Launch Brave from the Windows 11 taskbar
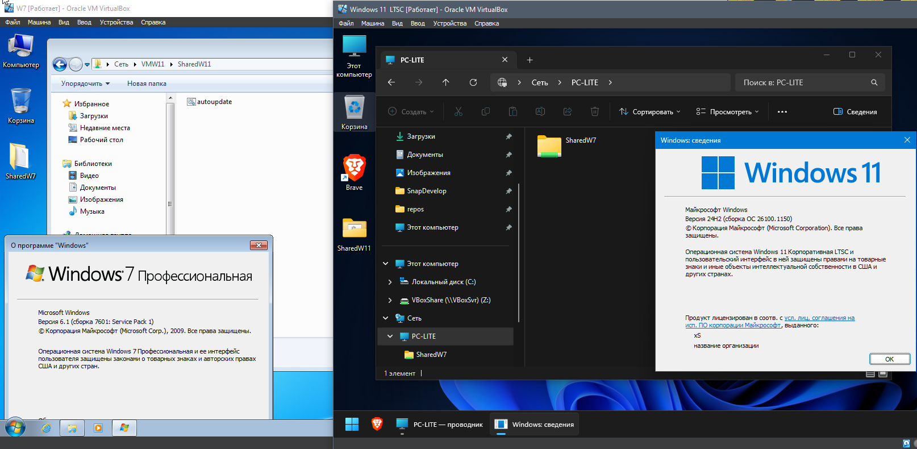This screenshot has width=917, height=449. pos(377,424)
